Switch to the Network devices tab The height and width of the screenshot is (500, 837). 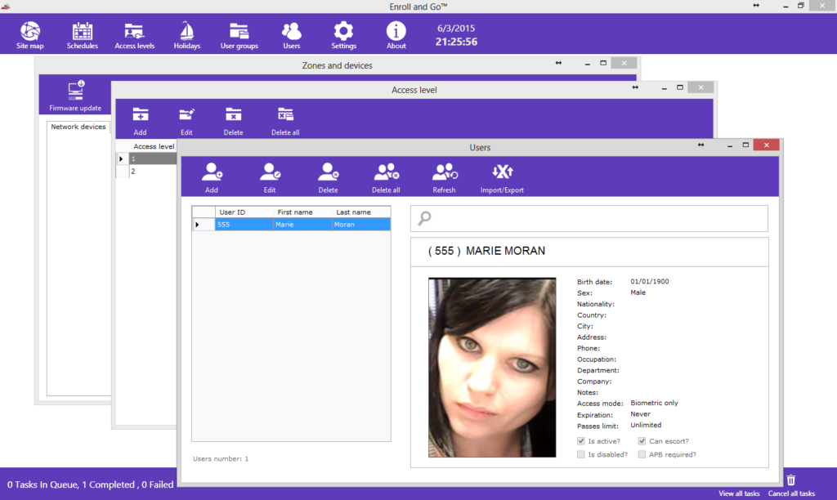(78, 127)
